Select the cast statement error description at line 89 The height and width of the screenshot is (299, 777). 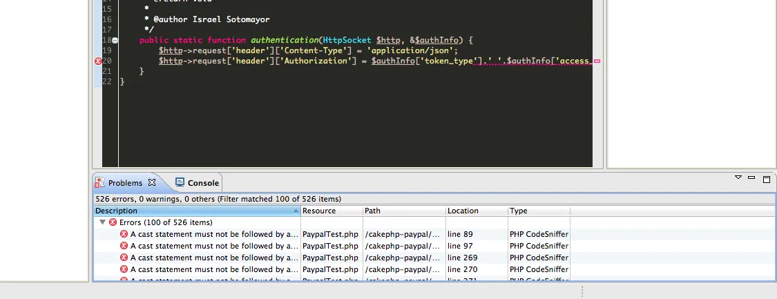pyautogui.click(x=214, y=234)
